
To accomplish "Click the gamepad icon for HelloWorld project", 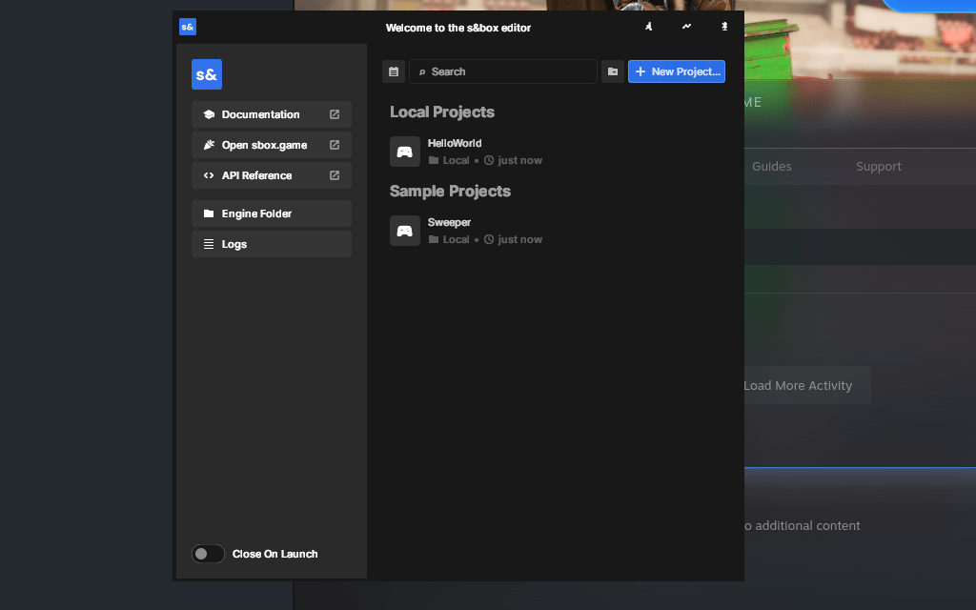I will coord(404,152).
